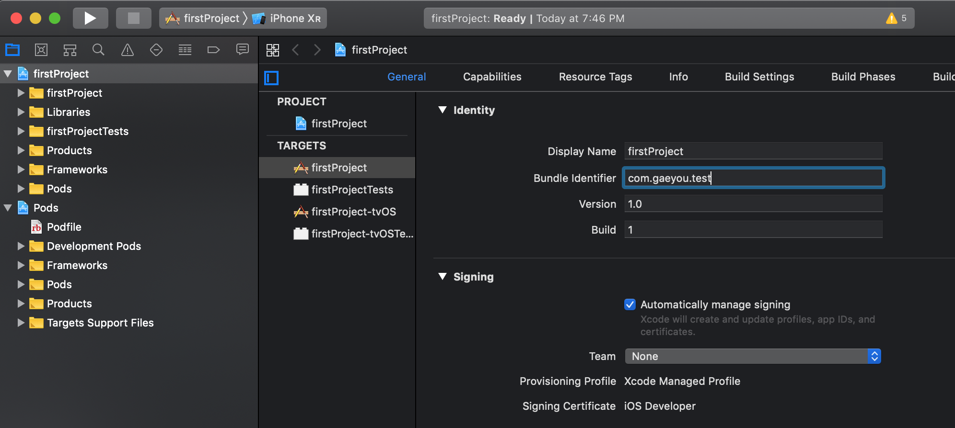The width and height of the screenshot is (955, 428).
Task: Open the Report navigator speech bubble icon
Action: (243, 49)
